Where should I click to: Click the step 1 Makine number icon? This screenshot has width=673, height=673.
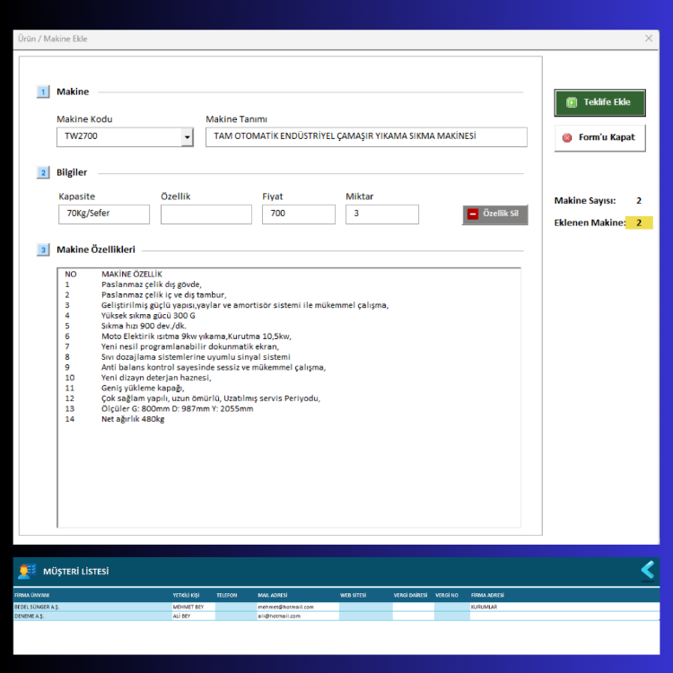click(x=43, y=92)
